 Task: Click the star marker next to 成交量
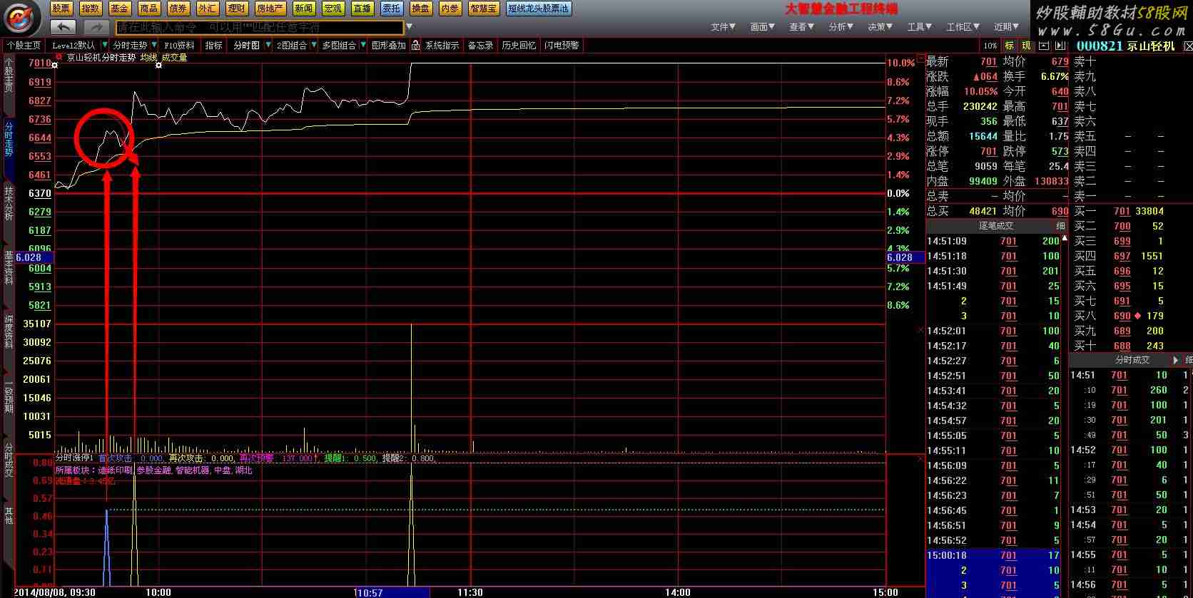tap(158, 66)
